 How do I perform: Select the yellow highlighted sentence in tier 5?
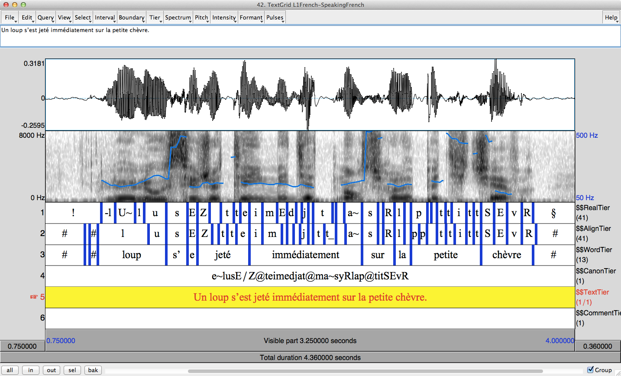point(310,297)
